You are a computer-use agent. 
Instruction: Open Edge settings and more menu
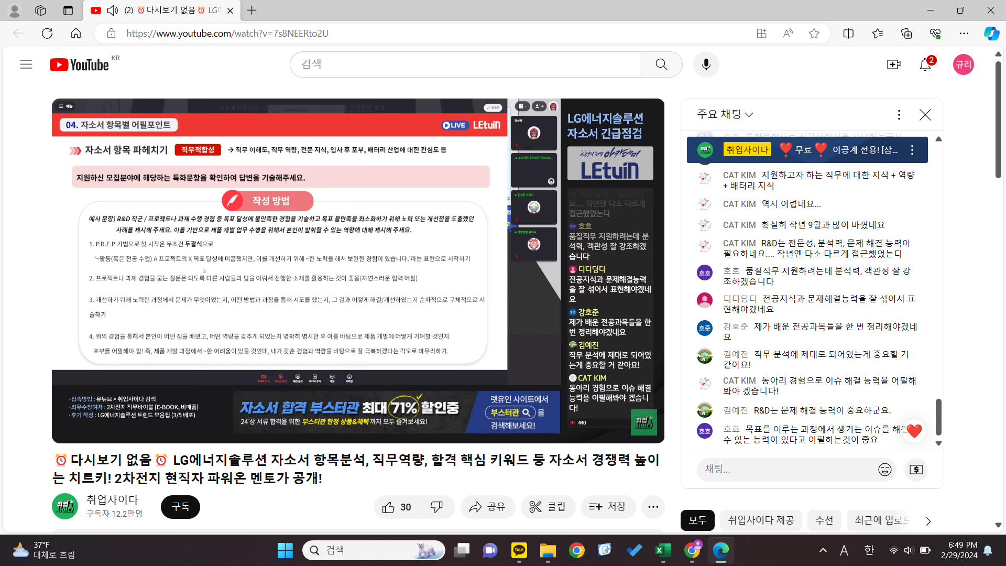[964, 34]
